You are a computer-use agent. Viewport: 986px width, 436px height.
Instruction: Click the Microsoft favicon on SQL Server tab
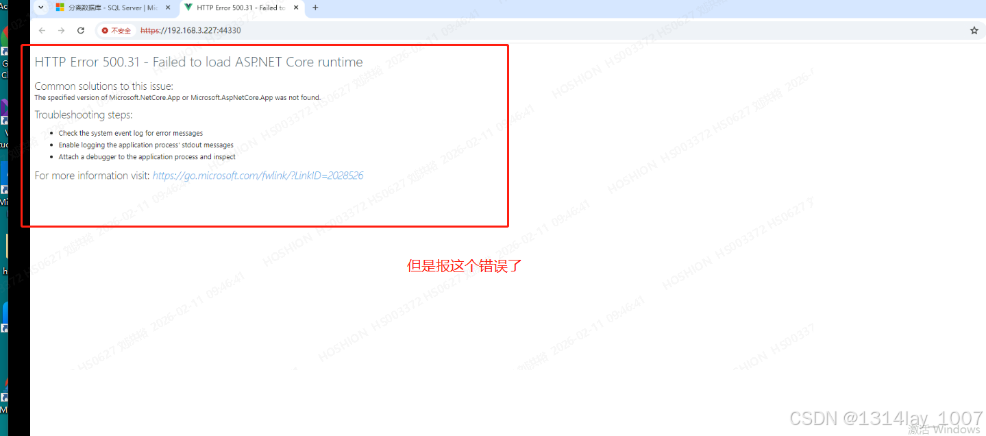click(60, 8)
